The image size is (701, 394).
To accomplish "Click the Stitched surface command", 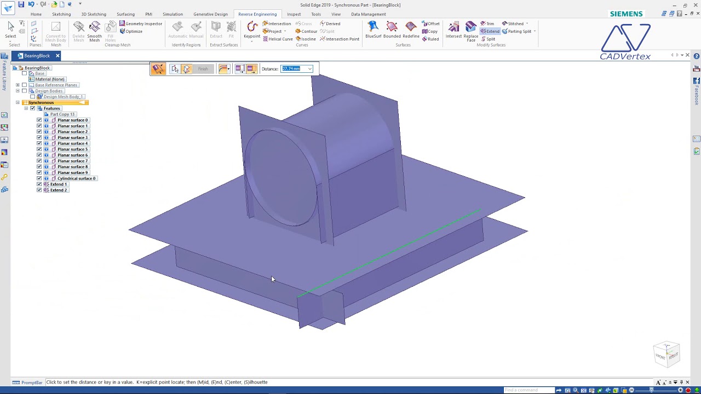I will (513, 24).
